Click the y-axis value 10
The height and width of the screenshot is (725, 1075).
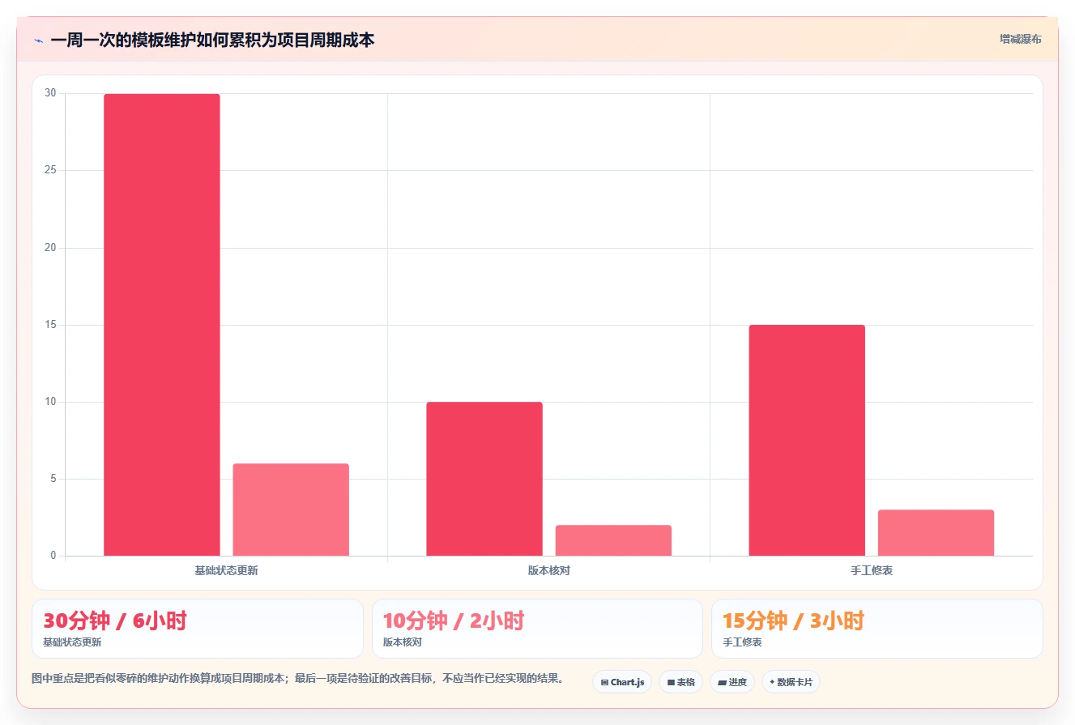(x=50, y=402)
